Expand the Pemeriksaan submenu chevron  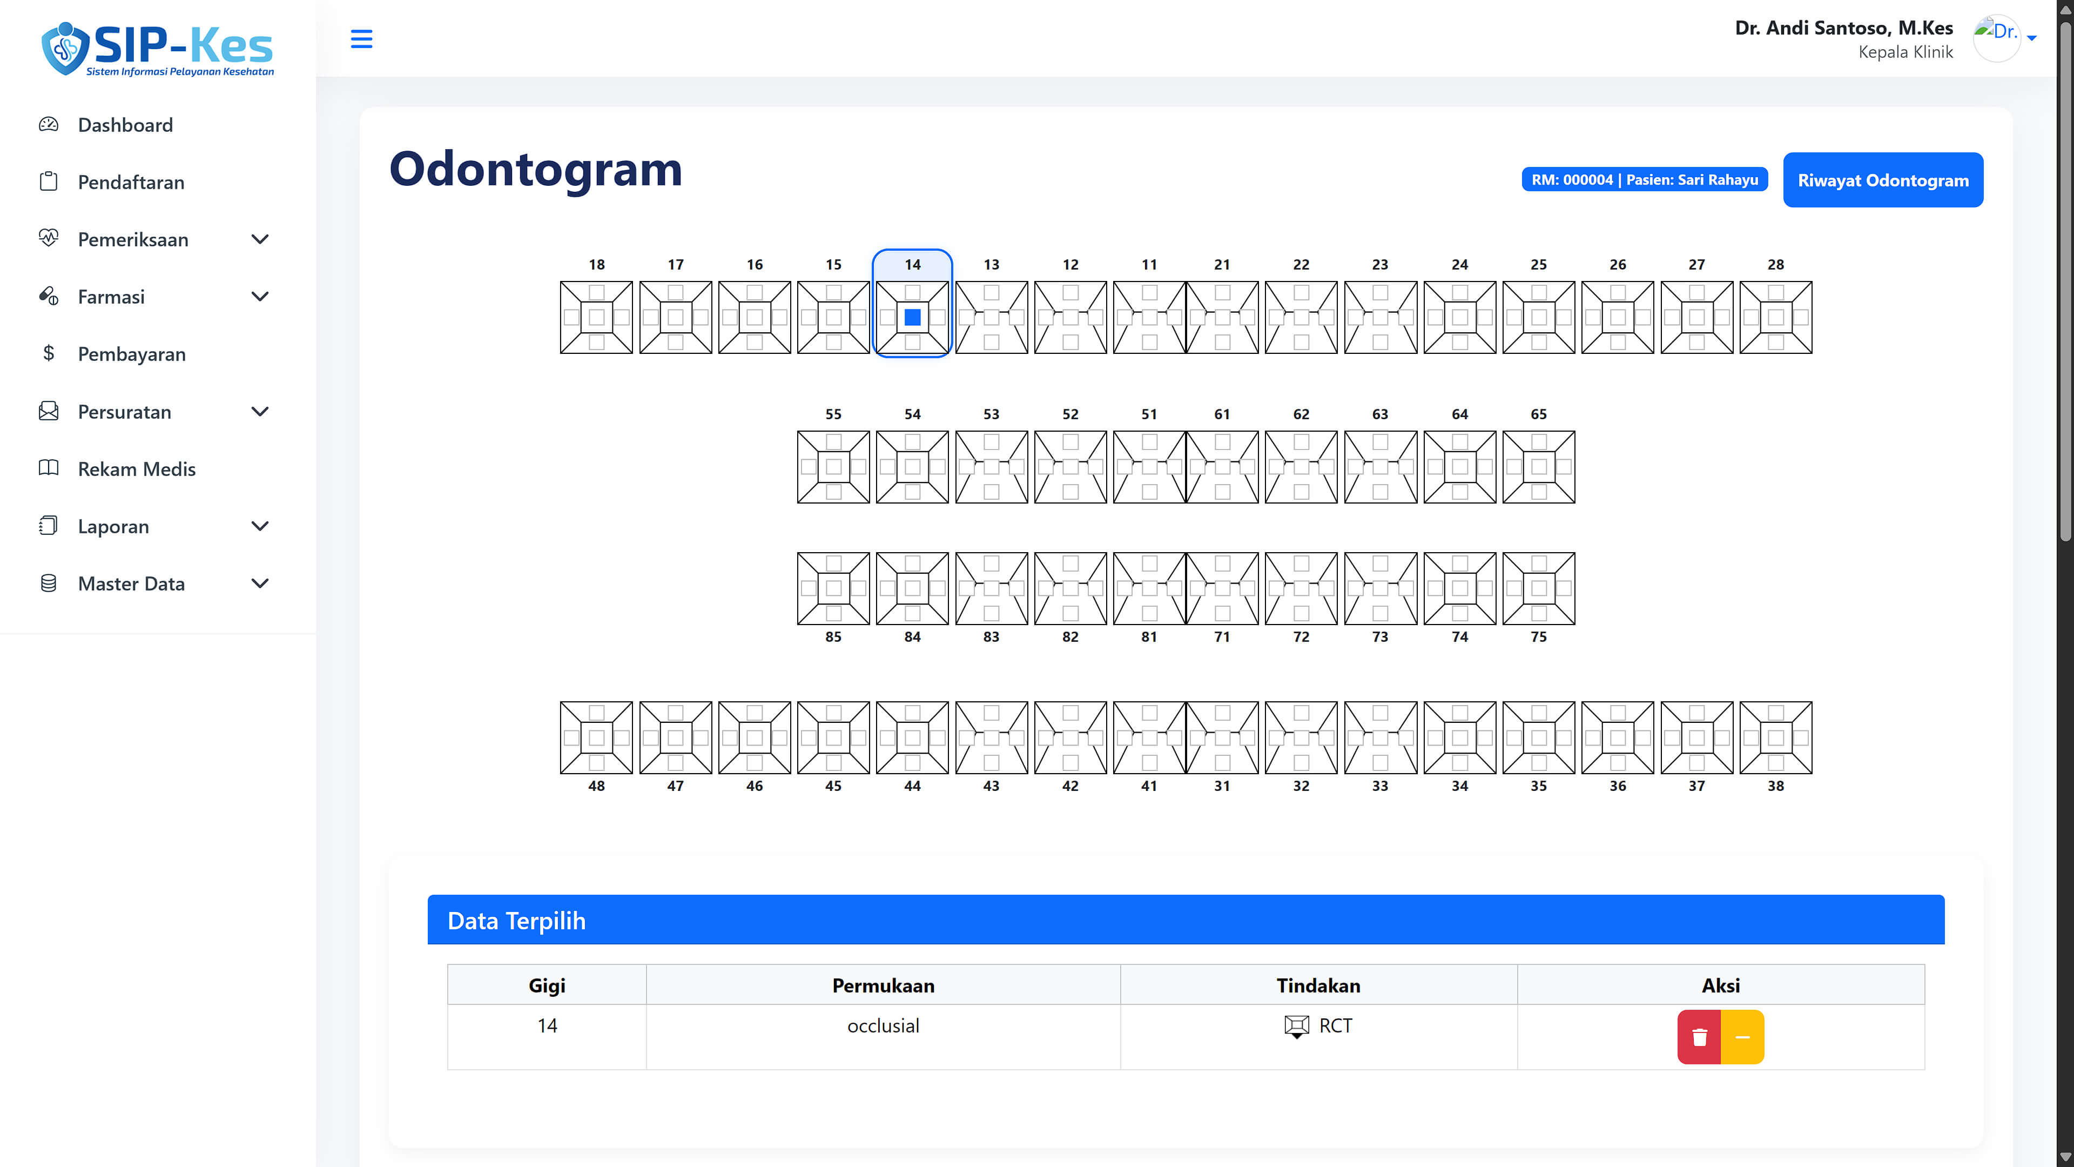point(259,239)
